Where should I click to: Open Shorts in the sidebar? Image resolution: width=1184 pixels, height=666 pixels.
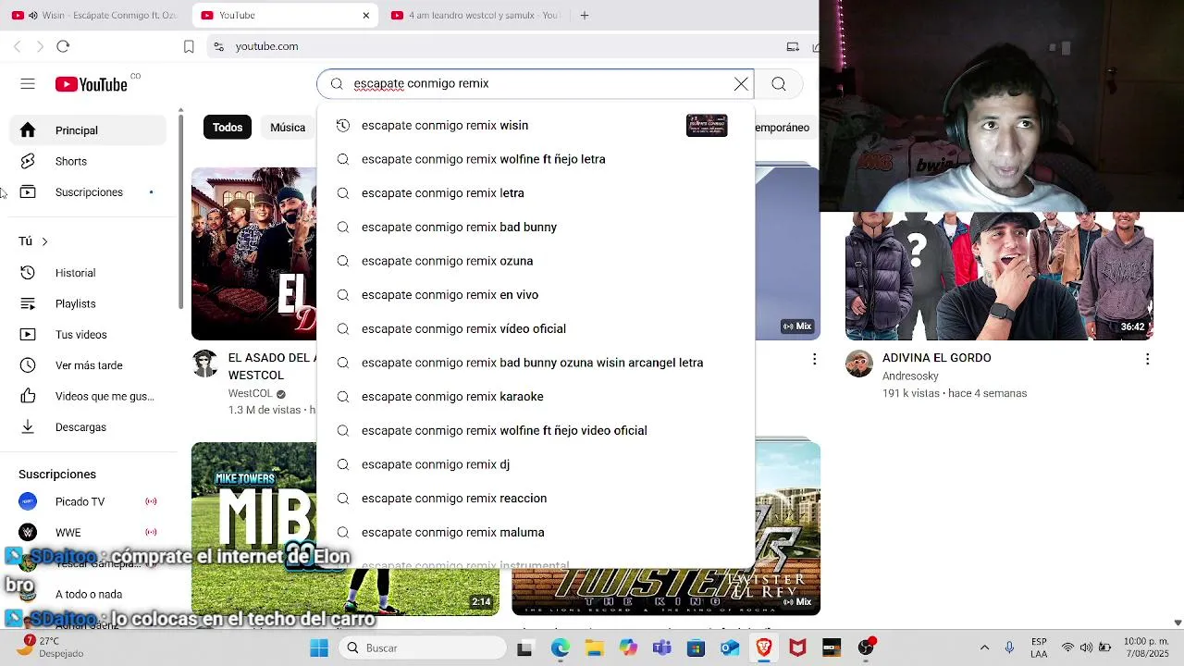(89, 161)
